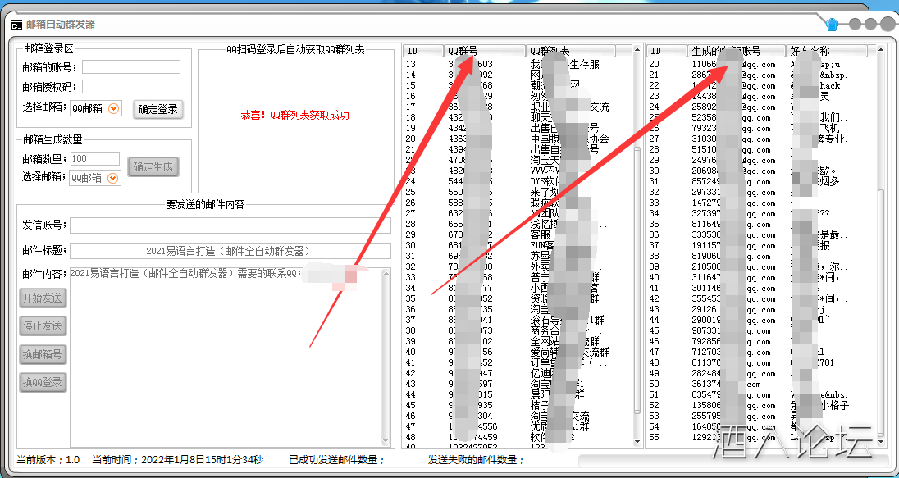Open the 选择邮箱 dropdown in 邮箱生成数量
Viewport: 899px width, 478px height.
pyautogui.click(x=113, y=178)
